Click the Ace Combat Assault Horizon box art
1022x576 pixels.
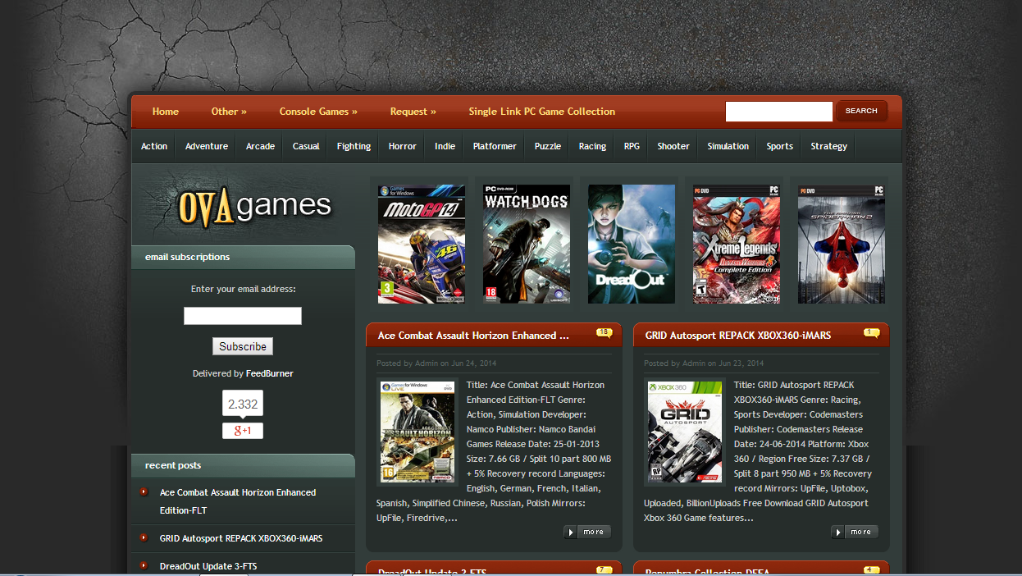tap(417, 431)
